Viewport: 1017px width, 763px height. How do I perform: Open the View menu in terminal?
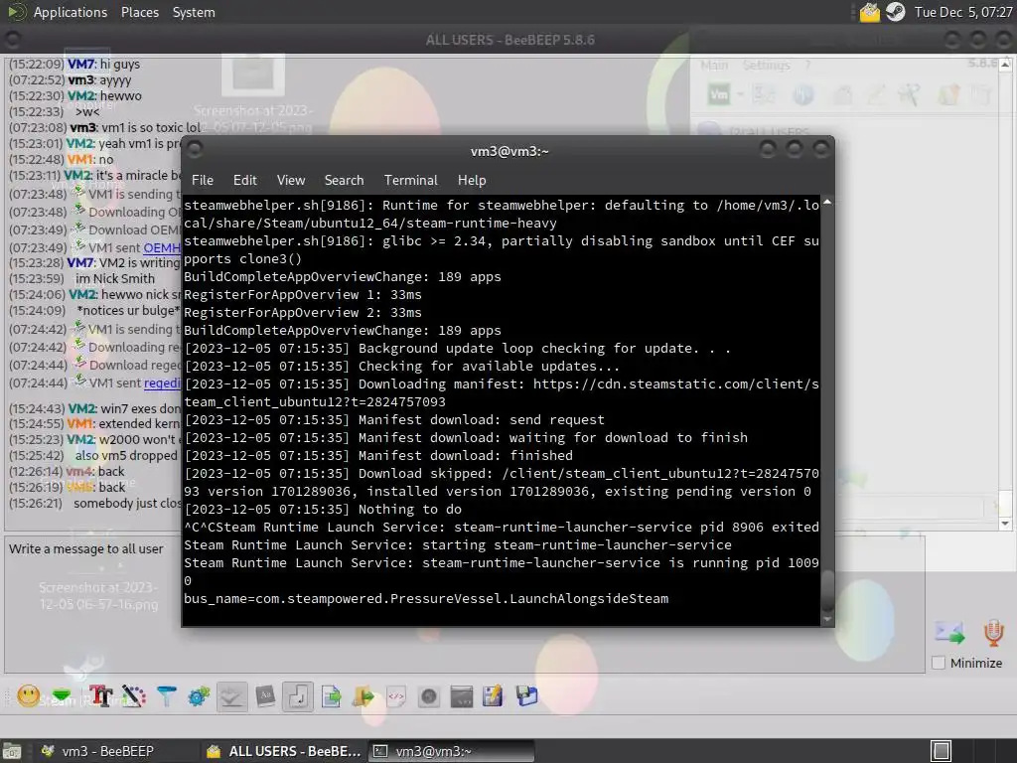click(x=291, y=181)
